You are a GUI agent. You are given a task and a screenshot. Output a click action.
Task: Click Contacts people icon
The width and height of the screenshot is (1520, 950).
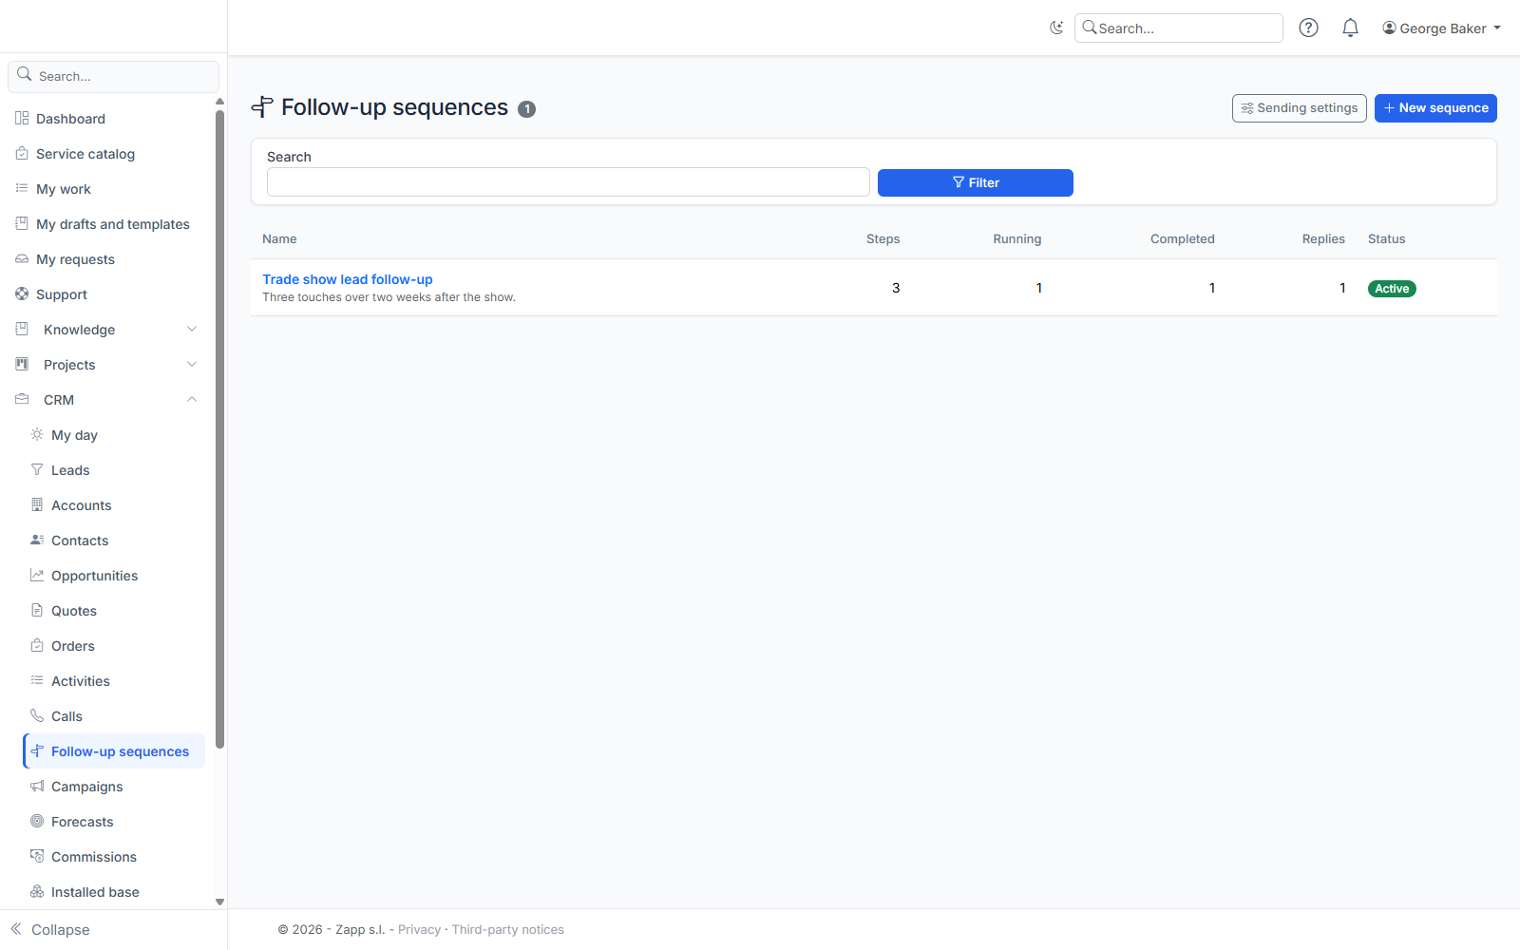coord(37,540)
